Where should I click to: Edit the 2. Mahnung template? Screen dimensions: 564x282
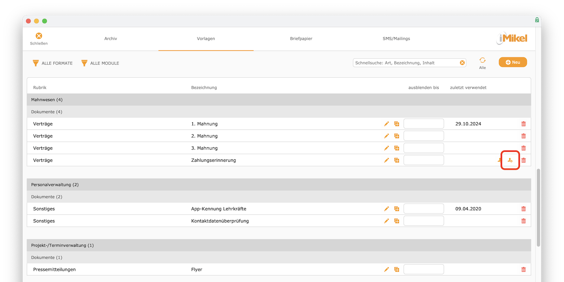point(387,136)
